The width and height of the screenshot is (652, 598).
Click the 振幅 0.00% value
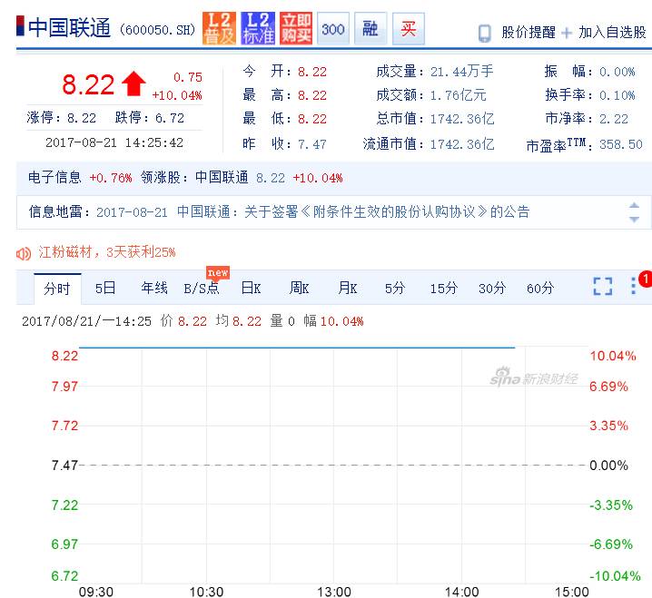pyautogui.click(x=617, y=72)
